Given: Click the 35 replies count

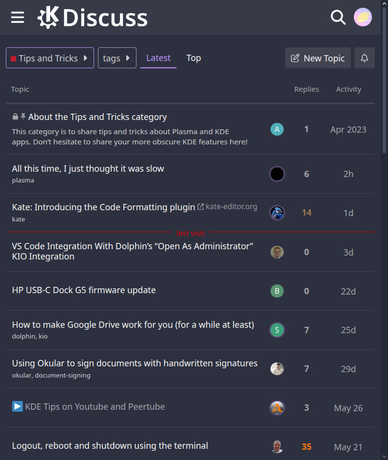Looking at the screenshot, I should pos(307,446).
